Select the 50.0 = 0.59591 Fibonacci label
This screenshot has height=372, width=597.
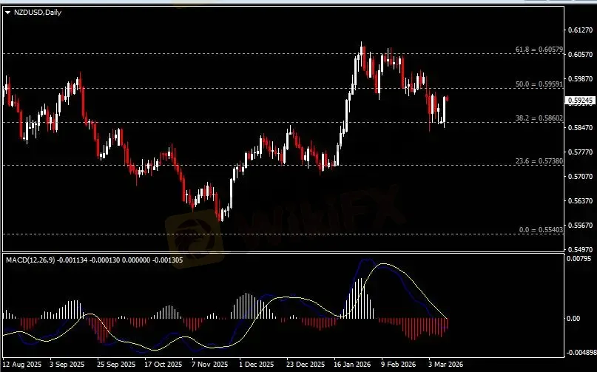click(x=539, y=85)
